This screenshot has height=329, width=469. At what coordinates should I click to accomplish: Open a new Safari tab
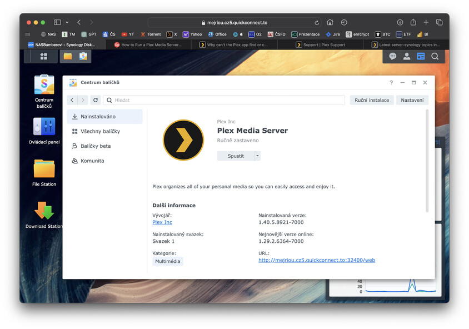(x=426, y=22)
